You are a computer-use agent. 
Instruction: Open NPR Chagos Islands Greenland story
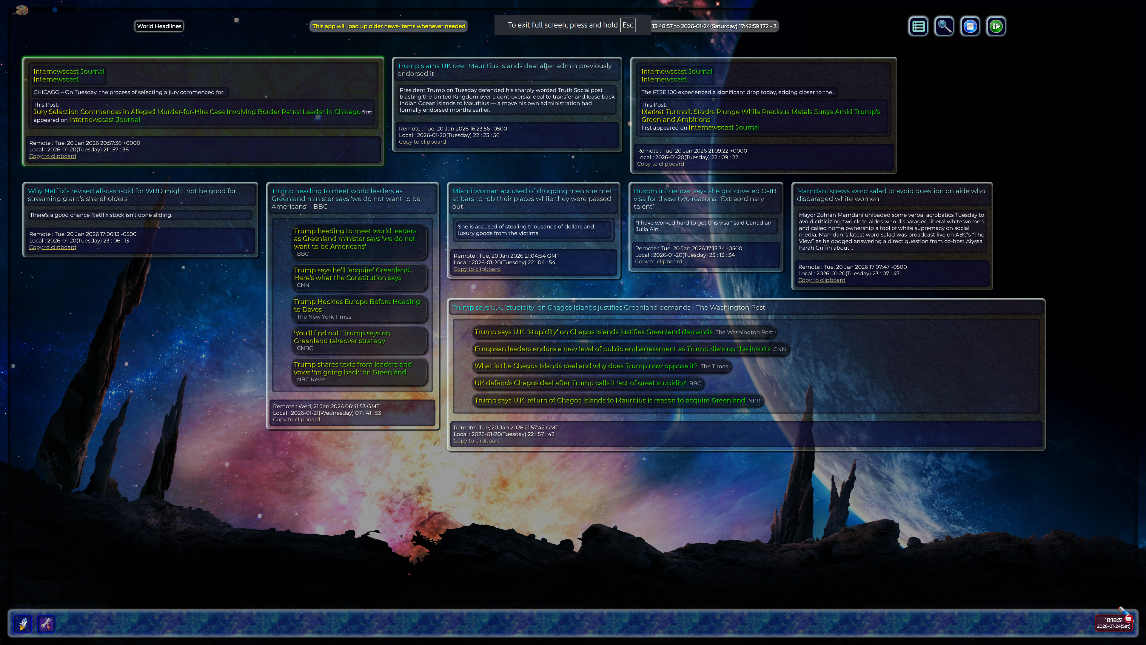click(x=609, y=400)
